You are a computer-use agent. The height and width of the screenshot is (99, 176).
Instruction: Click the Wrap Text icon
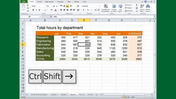point(78,6)
